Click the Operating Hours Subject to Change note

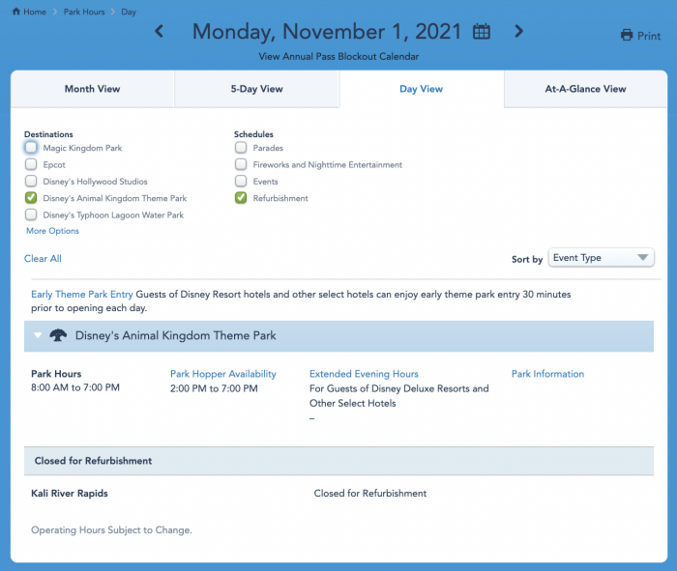pyautogui.click(x=111, y=530)
